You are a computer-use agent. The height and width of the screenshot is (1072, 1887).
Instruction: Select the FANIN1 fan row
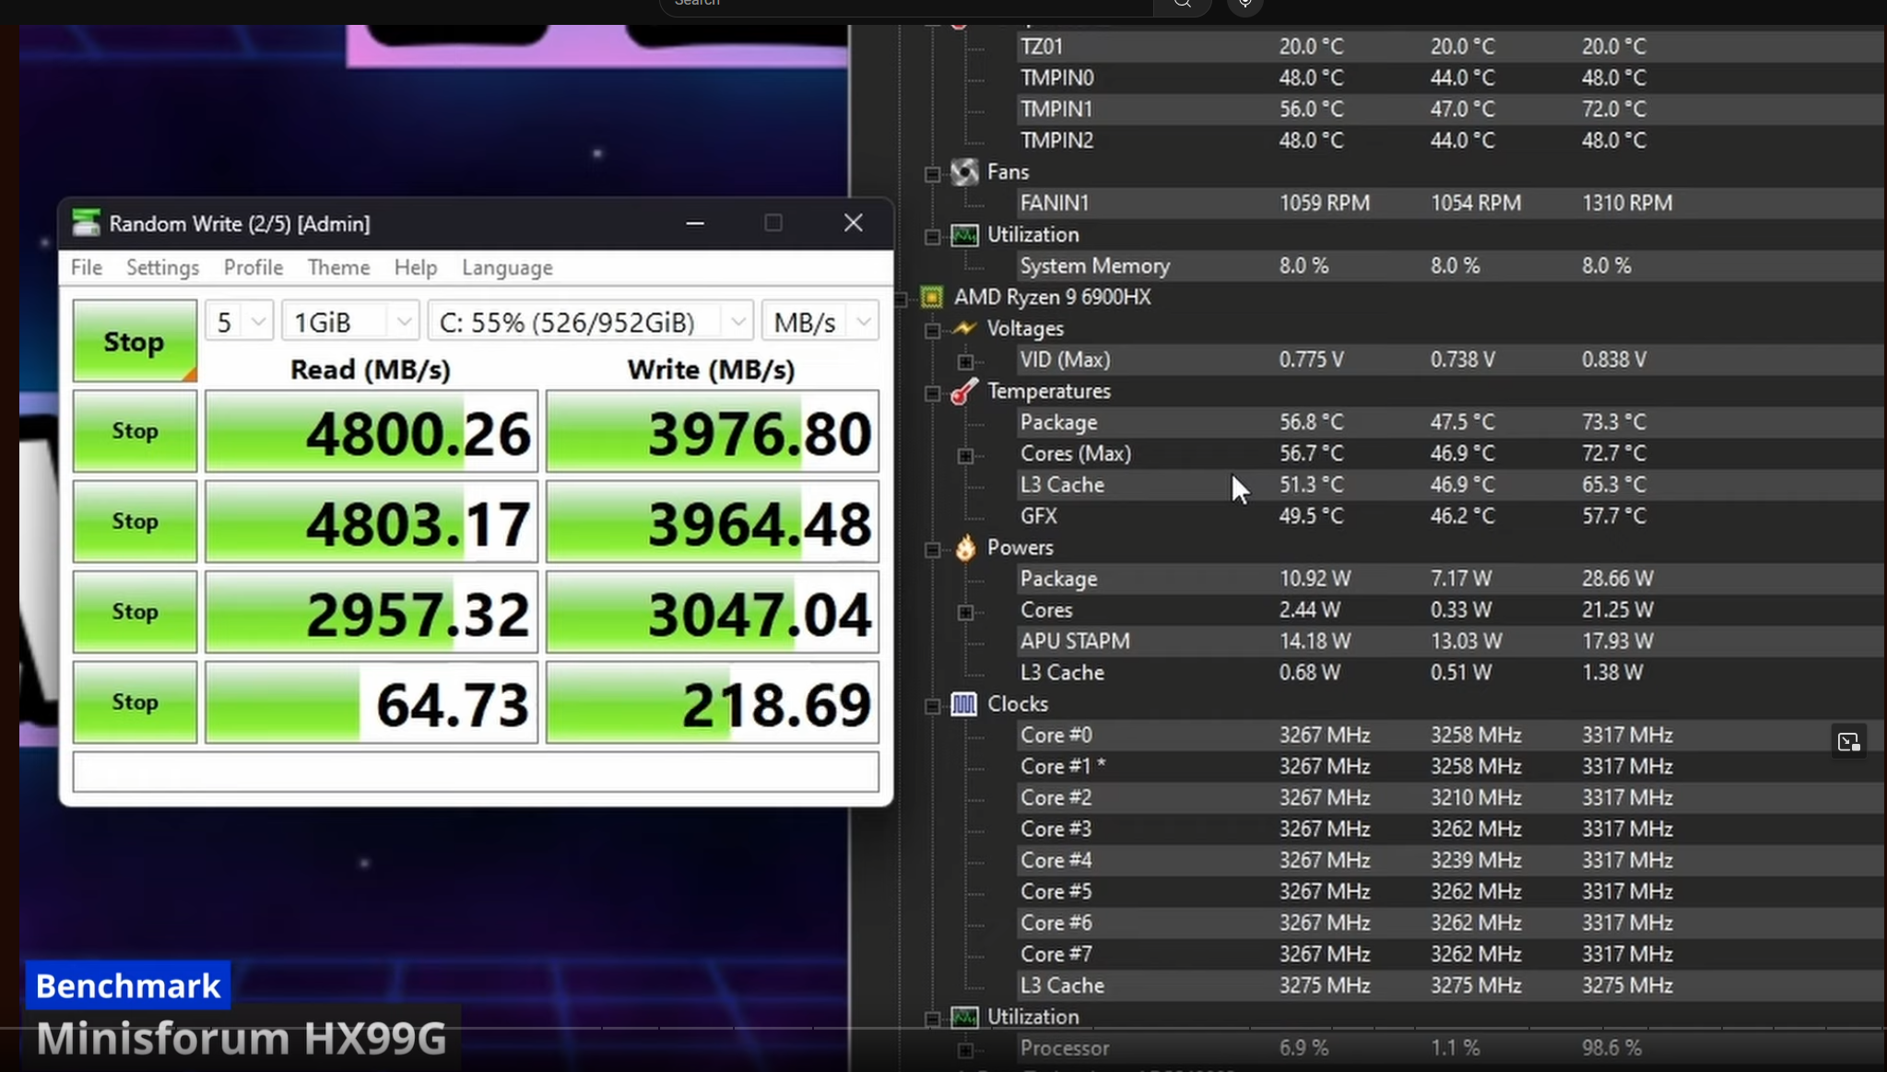tap(1450, 203)
